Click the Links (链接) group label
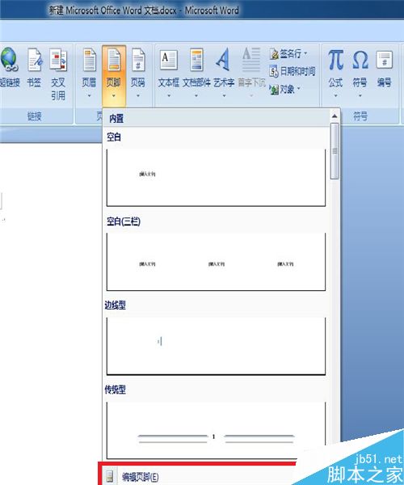Screen dimensions: 404x485 34,116
